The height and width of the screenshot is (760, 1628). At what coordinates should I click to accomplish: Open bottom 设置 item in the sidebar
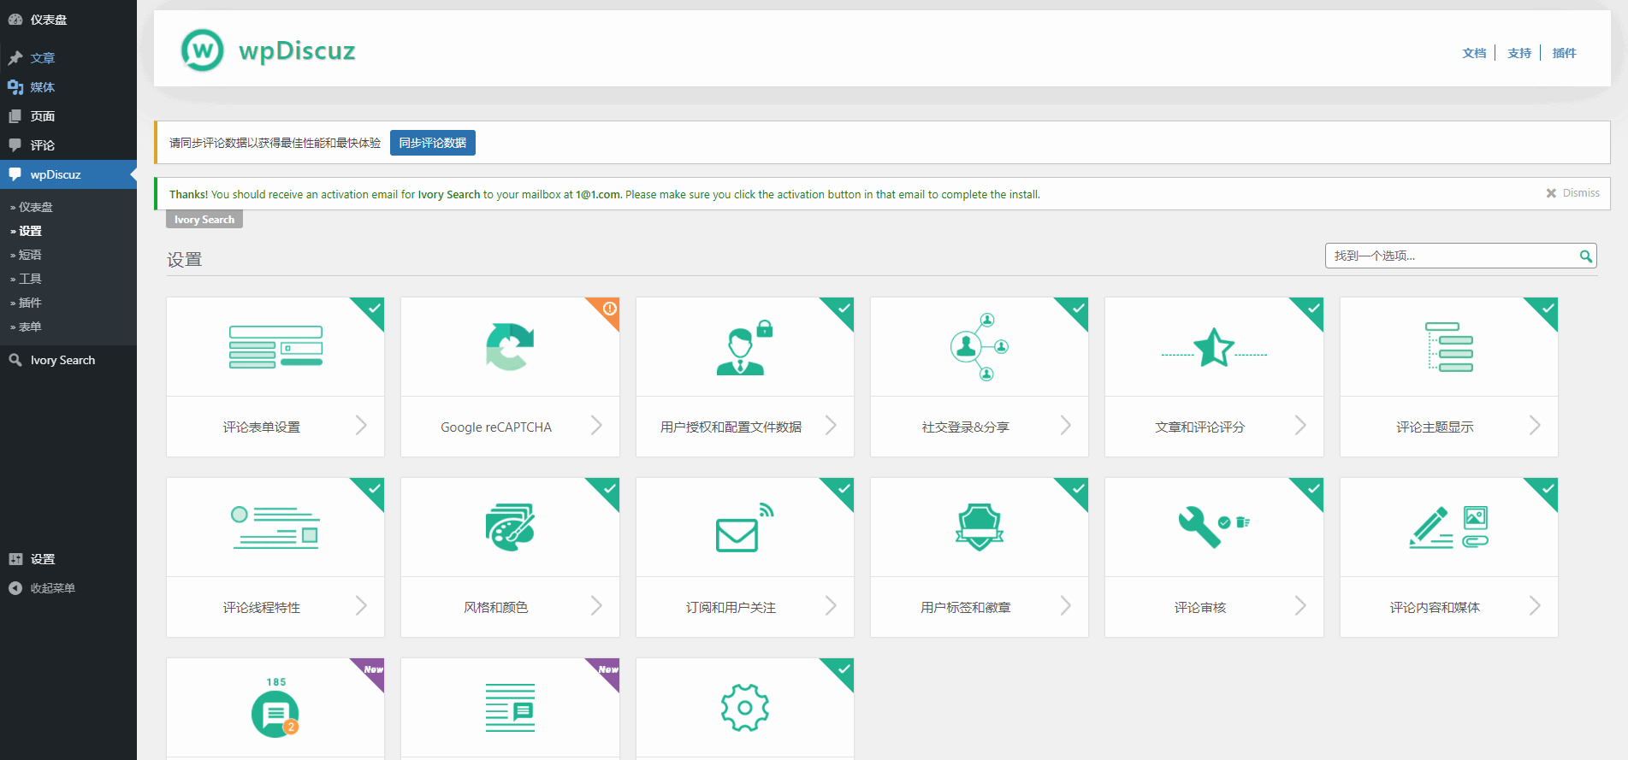(x=68, y=559)
